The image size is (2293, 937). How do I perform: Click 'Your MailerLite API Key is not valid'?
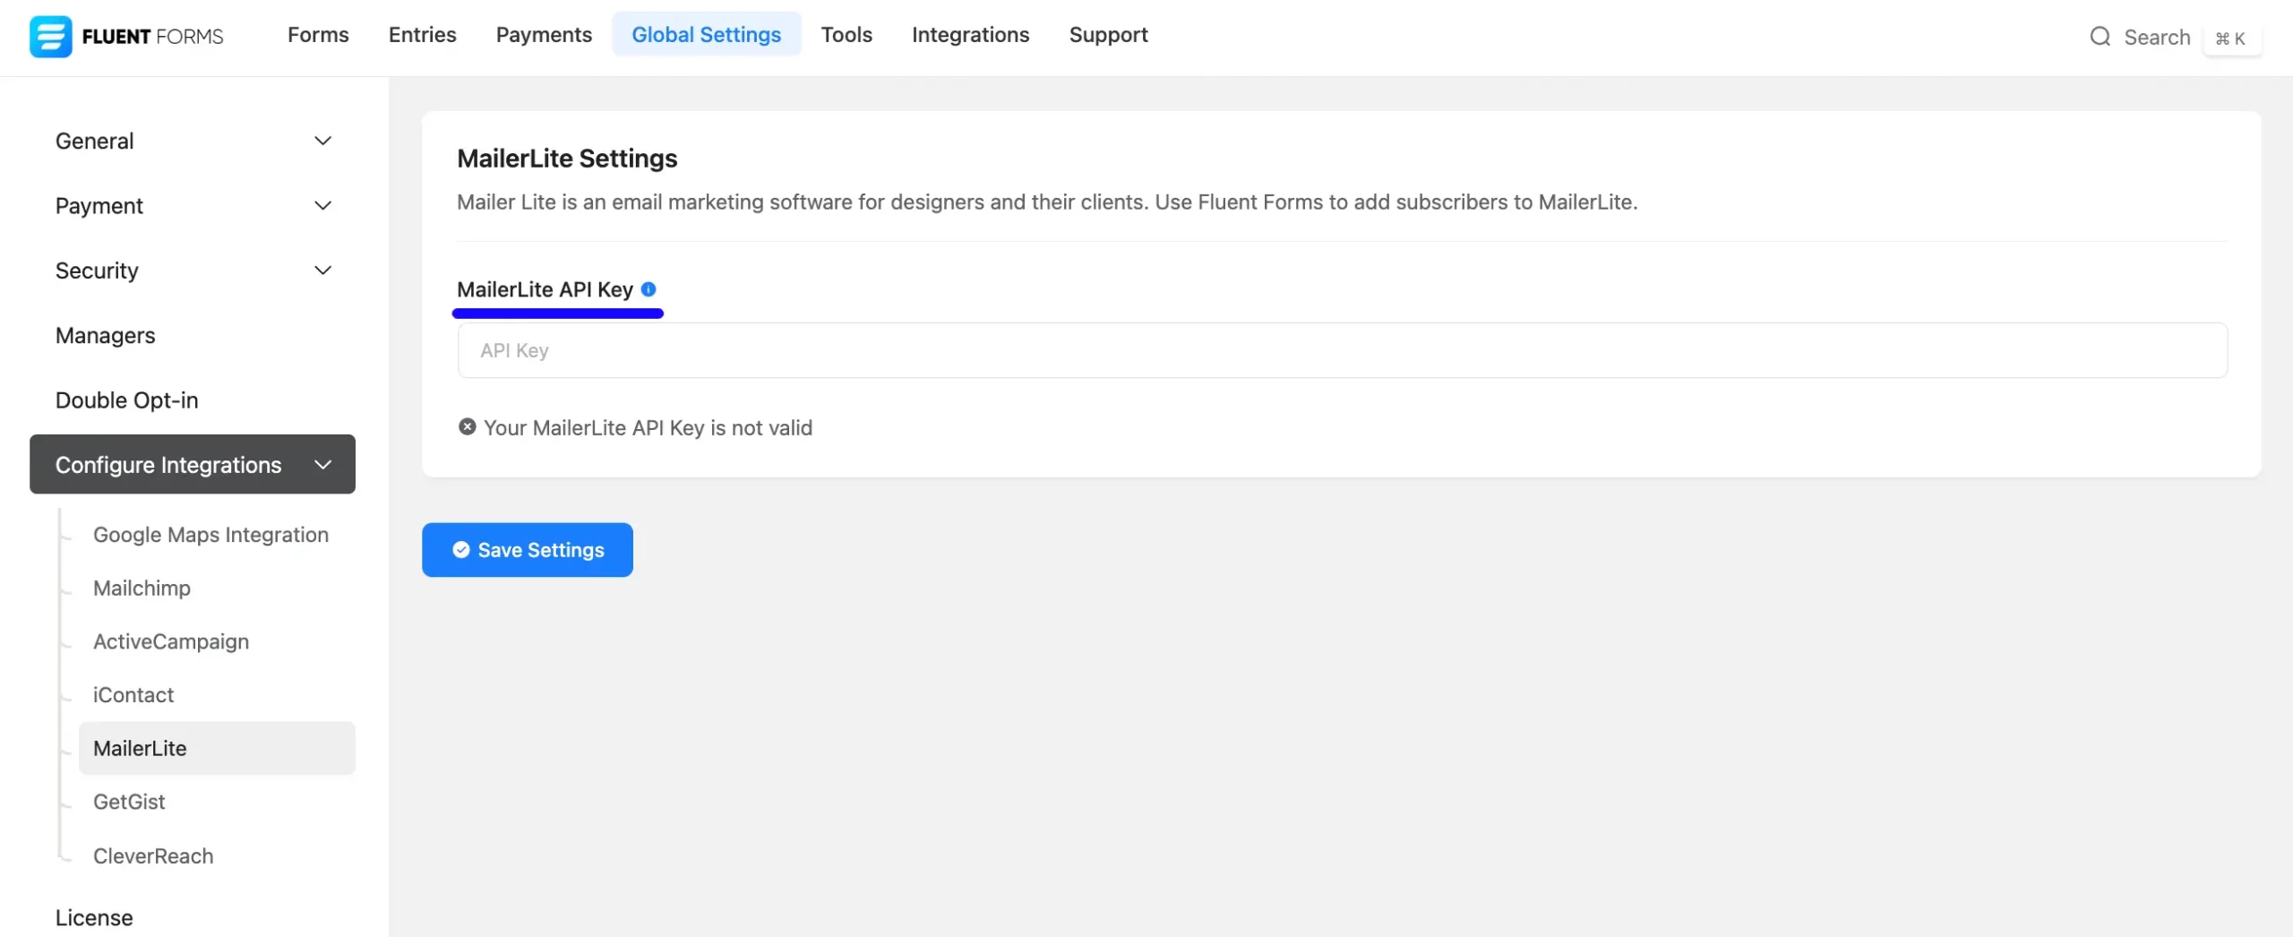(x=648, y=428)
